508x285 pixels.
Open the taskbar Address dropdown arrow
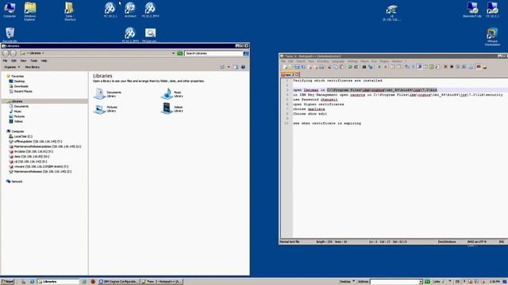pos(421,282)
